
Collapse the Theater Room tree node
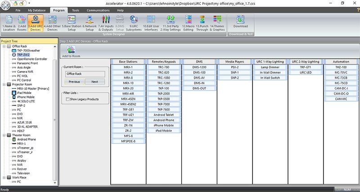click(4, 135)
